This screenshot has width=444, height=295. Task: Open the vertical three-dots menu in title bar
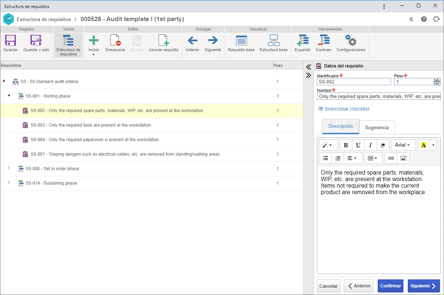(x=384, y=6)
